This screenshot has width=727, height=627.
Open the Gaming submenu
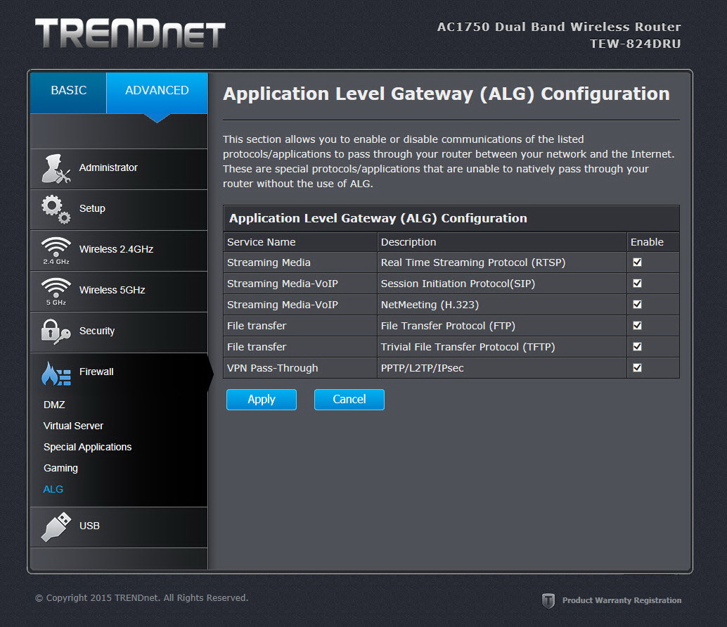60,468
